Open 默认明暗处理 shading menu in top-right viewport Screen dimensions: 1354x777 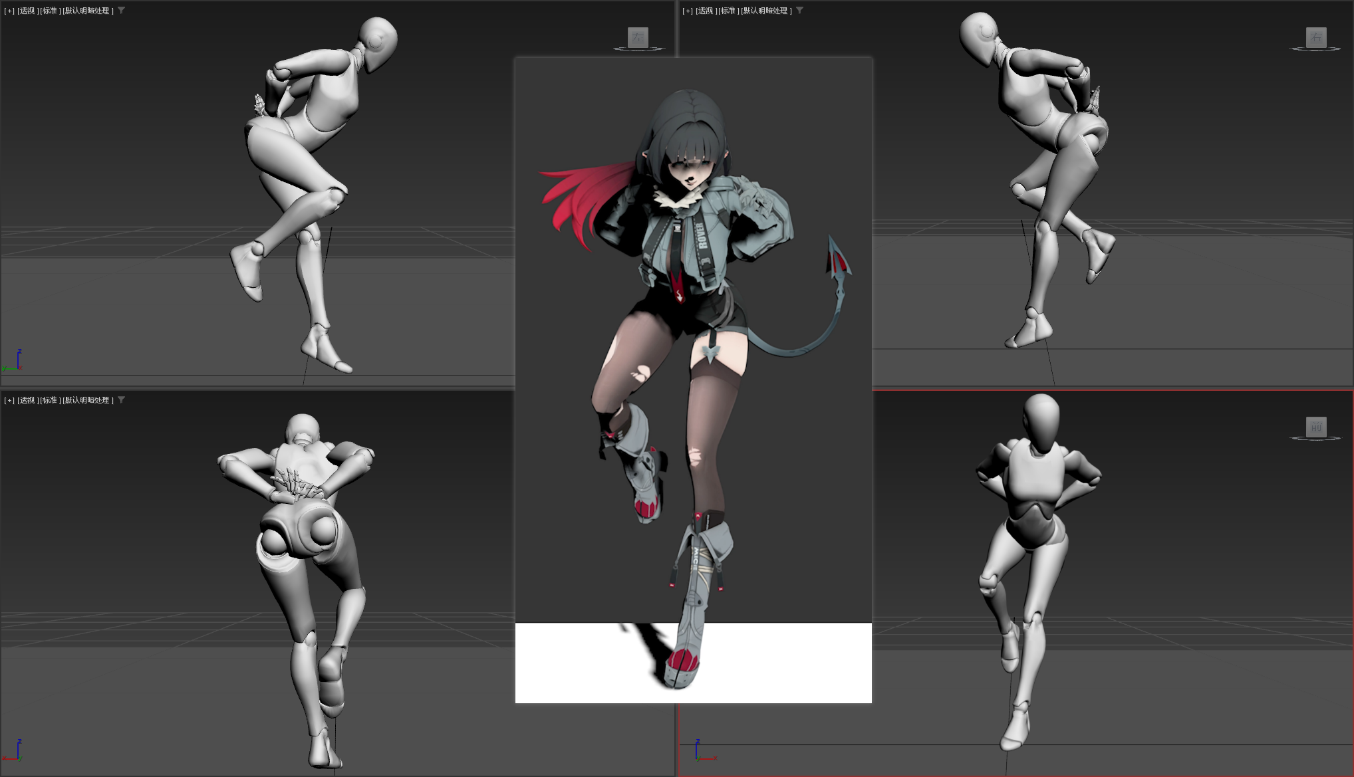765,11
